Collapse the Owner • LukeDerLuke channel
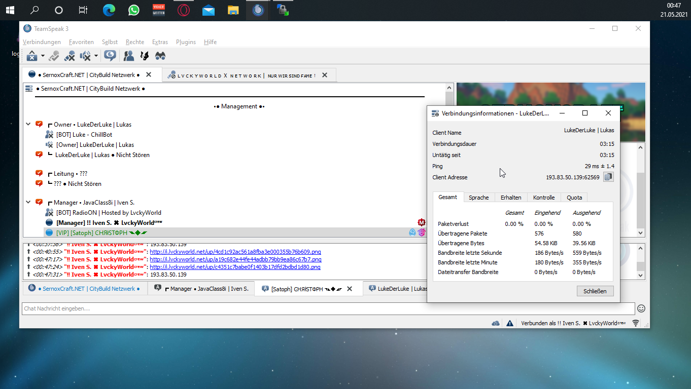The height and width of the screenshot is (389, 691). (28, 125)
